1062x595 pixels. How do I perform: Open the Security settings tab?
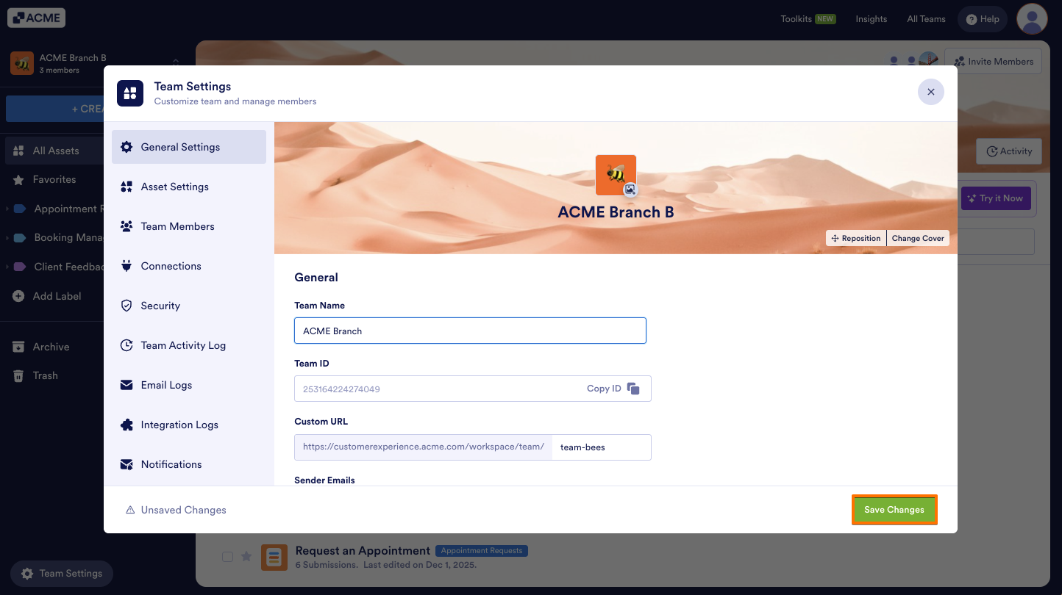[189, 306]
